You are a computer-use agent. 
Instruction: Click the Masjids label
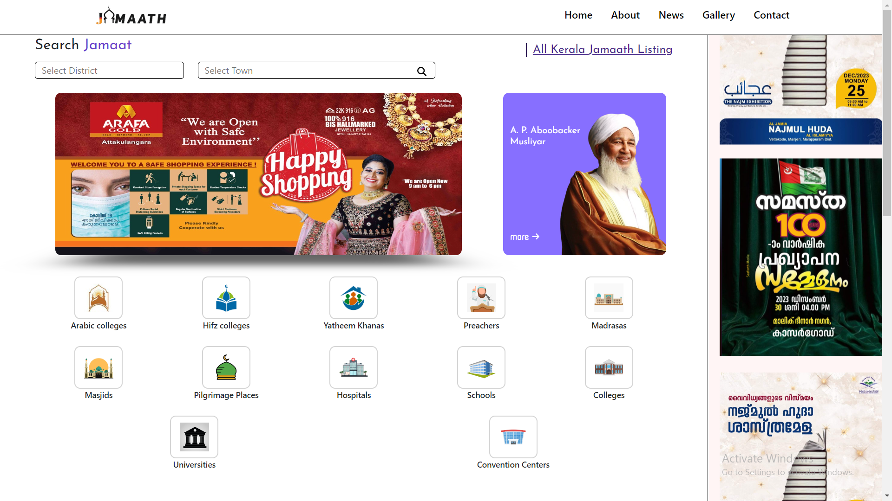point(98,395)
